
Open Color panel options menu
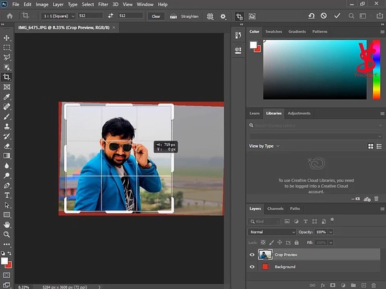coord(382,32)
